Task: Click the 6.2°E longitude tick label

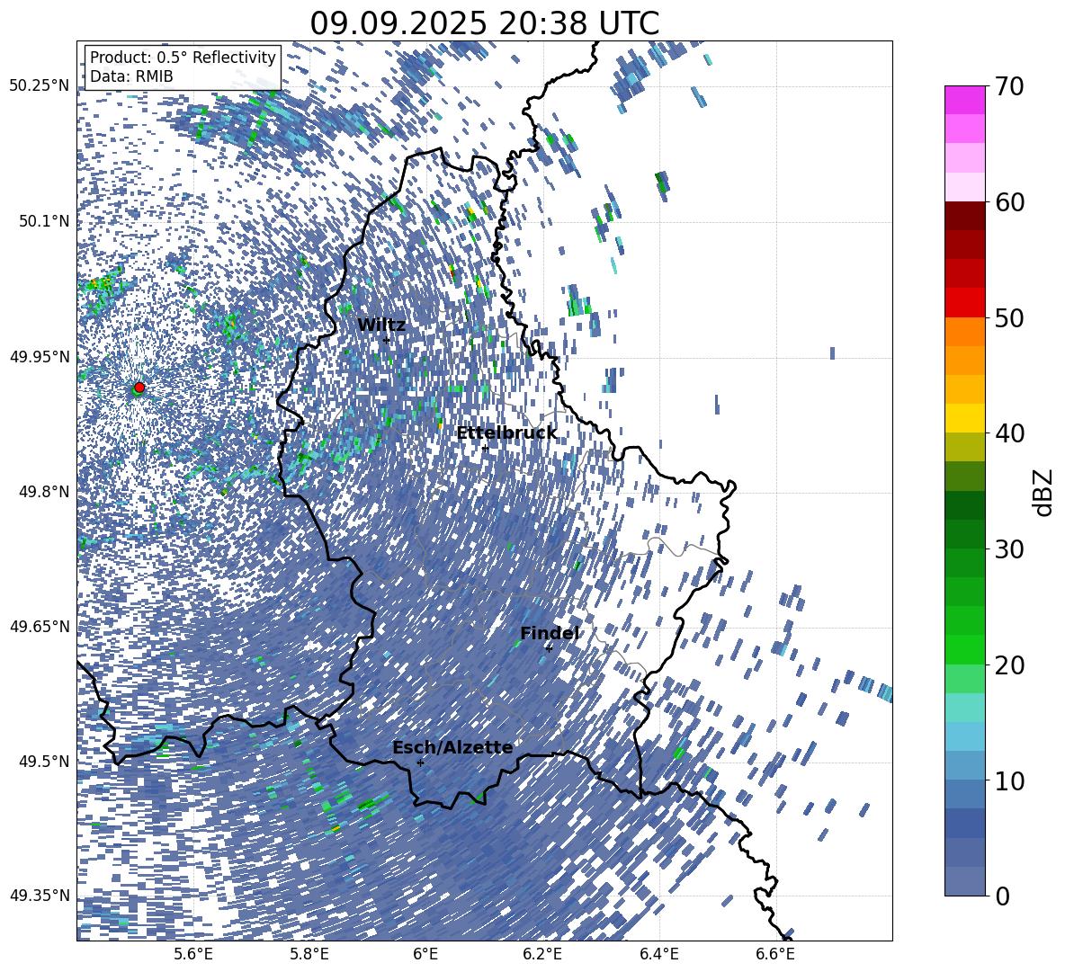Action: [542, 954]
